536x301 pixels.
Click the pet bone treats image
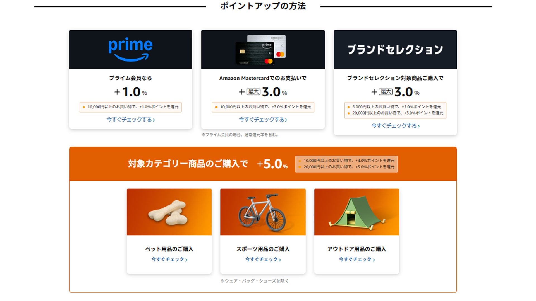(x=169, y=212)
